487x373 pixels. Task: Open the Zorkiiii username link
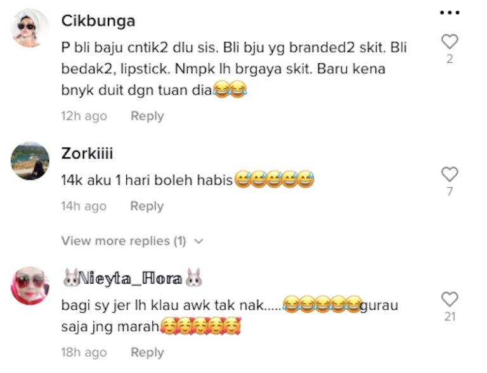tap(87, 154)
